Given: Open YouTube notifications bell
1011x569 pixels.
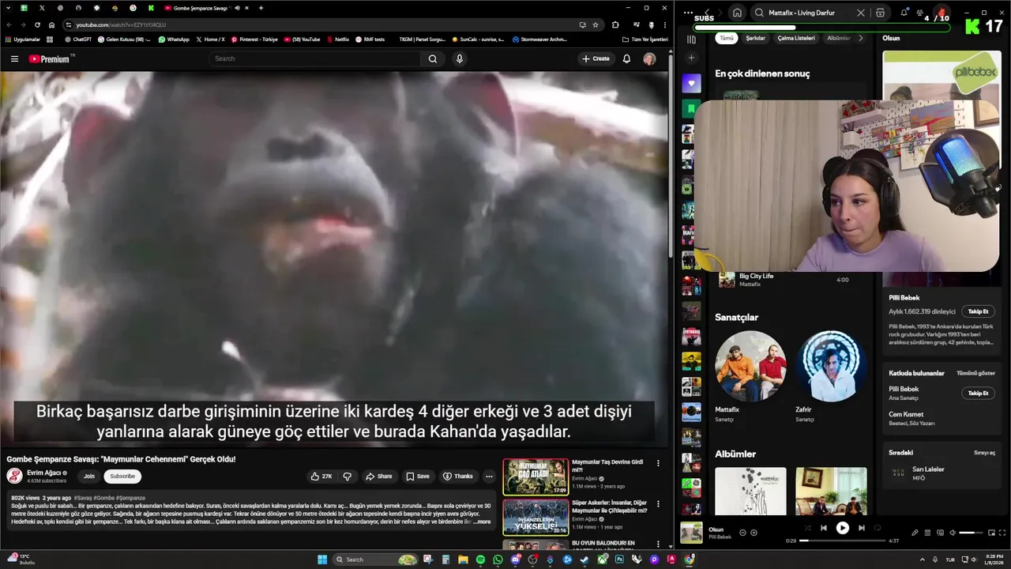Looking at the screenshot, I should [x=626, y=58].
